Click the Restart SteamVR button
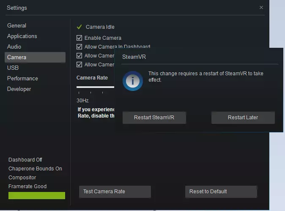Screen dimensions: 285x211 154,118
